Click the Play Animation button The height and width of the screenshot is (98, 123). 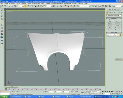tap(107, 92)
